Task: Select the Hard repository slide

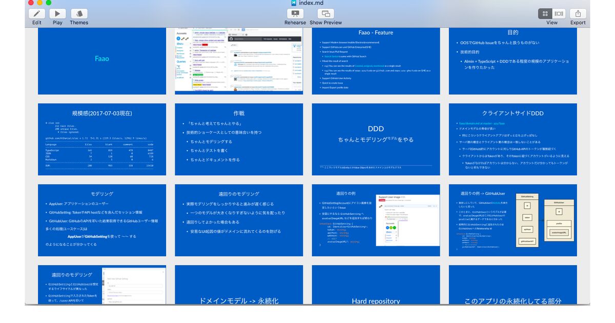Action: 376,285
